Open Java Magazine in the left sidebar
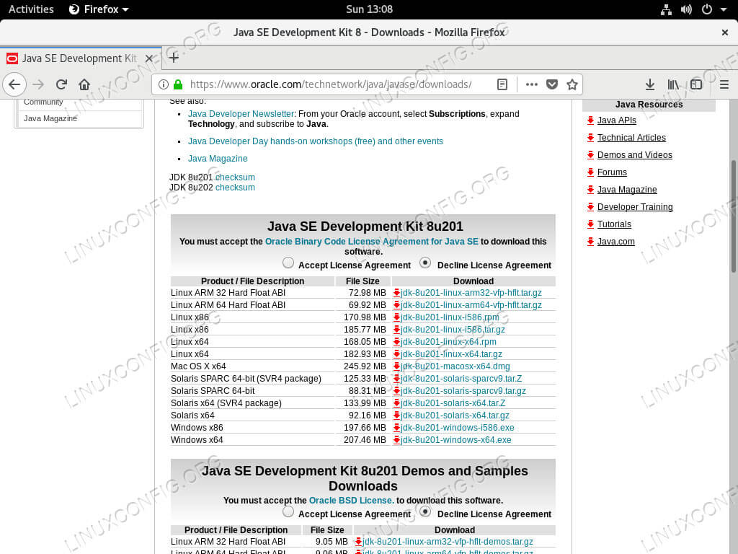This screenshot has width=738, height=554. 50,119
